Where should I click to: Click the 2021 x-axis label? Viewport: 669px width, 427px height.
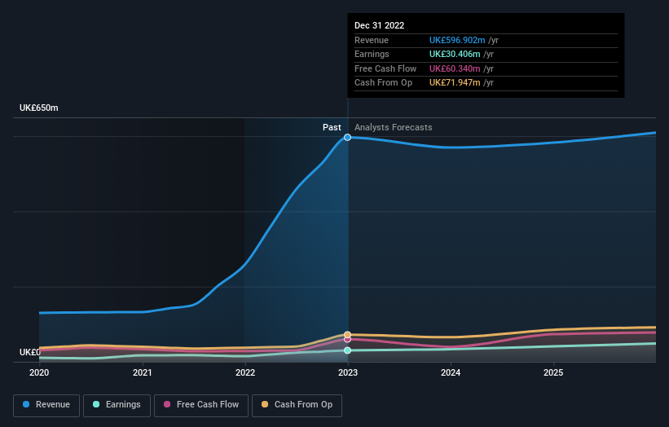pyautogui.click(x=142, y=373)
